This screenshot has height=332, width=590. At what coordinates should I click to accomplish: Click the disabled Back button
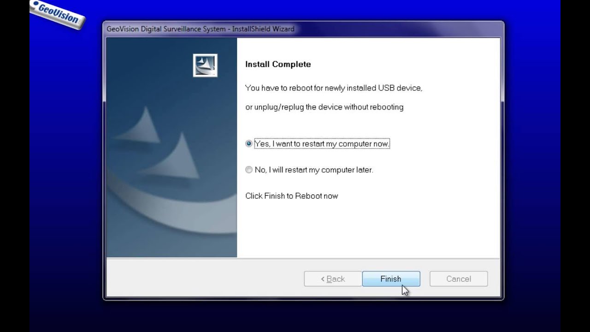pyautogui.click(x=333, y=279)
